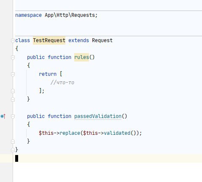The width and height of the screenshot is (202, 182).
Task: Collapse the rules() function fold marker
Action: coord(13,57)
